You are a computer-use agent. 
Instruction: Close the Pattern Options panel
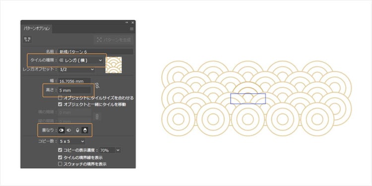coord(132,22)
